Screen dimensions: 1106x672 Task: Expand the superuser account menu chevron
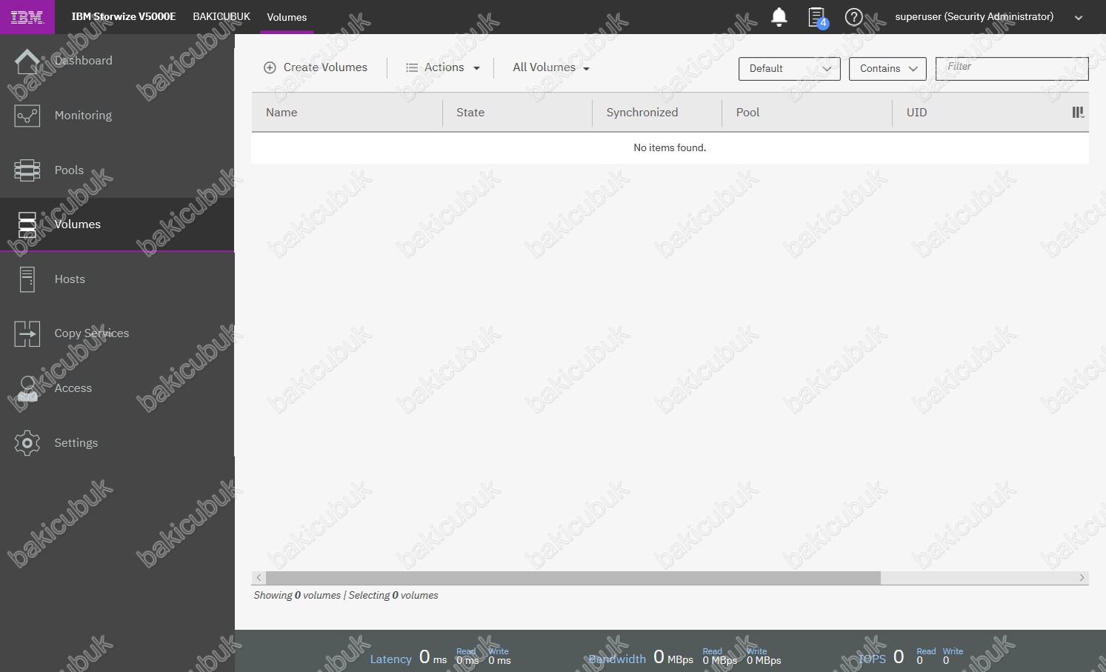(x=1079, y=18)
